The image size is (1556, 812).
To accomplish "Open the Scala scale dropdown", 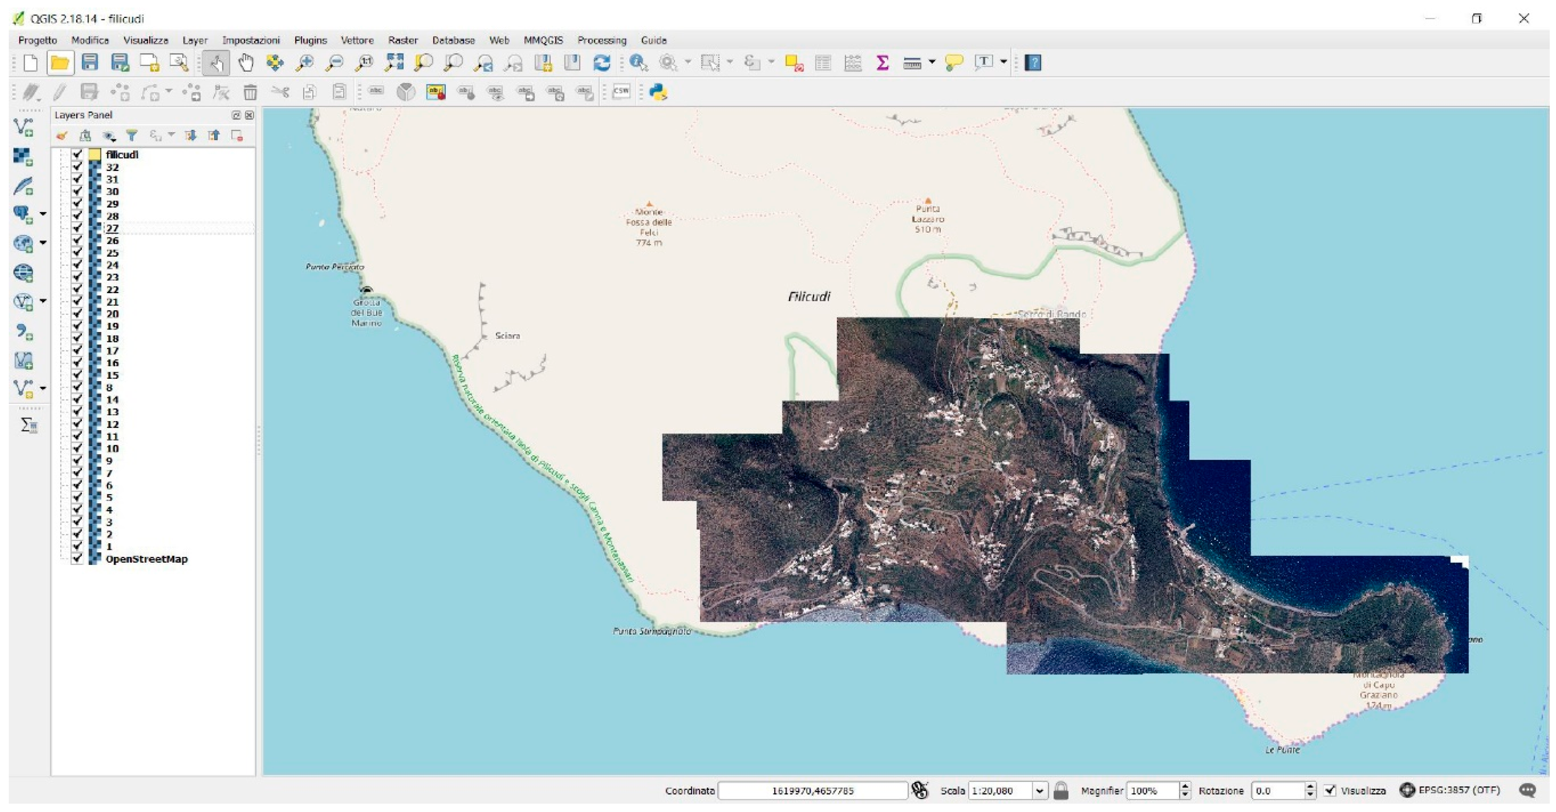I will [1040, 790].
